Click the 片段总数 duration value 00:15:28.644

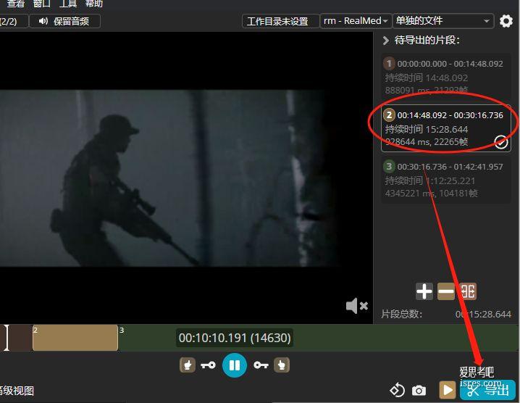(483, 314)
